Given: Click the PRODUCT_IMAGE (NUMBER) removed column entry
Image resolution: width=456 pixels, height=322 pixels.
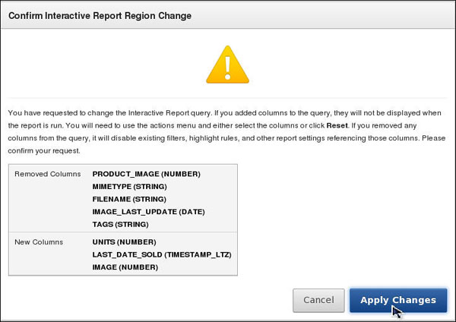Looking at the screenshot, I should 146,174.
